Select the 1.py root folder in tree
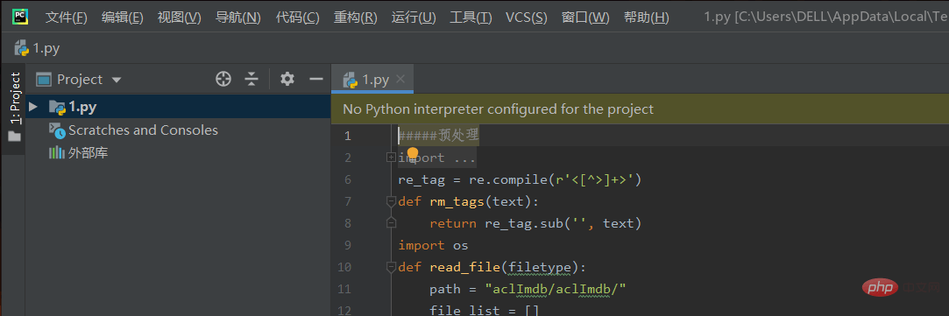 coord(178,107)
